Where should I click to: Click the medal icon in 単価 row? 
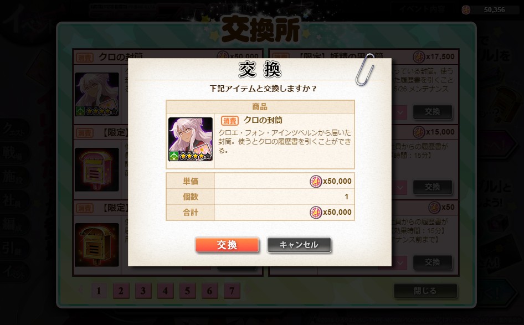coord(316,182)
